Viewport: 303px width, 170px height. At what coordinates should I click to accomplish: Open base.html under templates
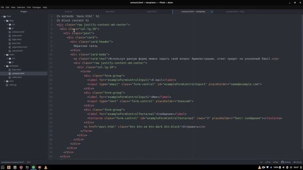17,70
